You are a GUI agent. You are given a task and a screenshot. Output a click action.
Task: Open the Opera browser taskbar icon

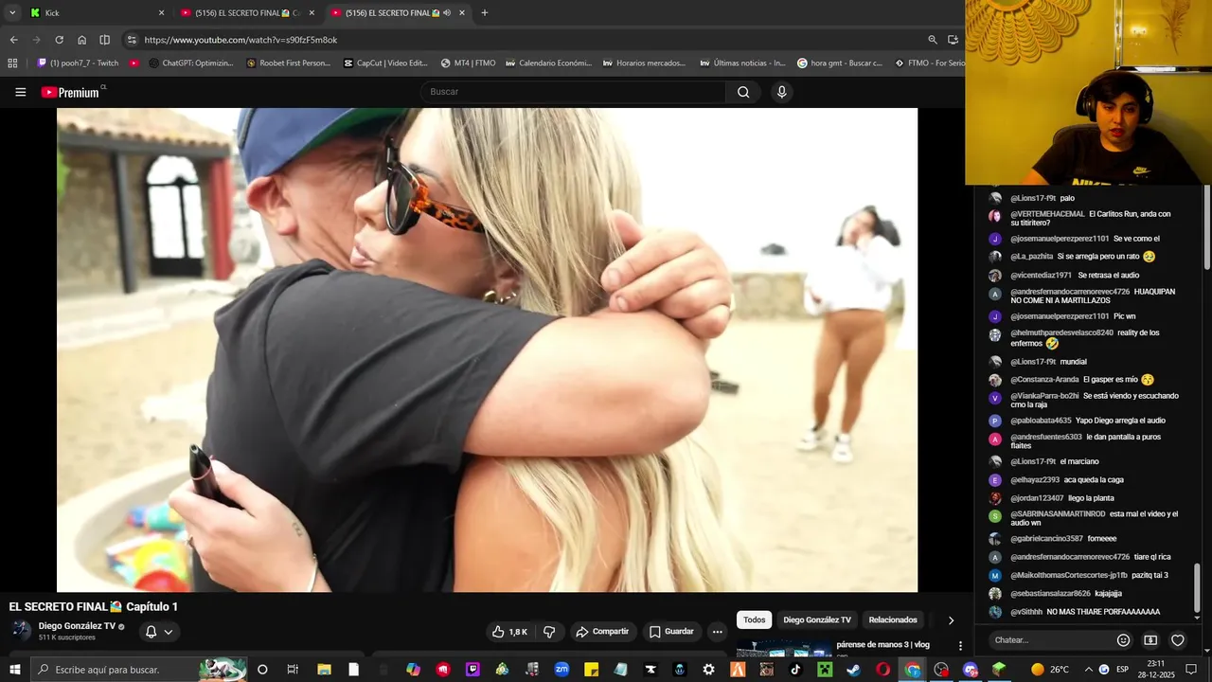tap(882, 670)
